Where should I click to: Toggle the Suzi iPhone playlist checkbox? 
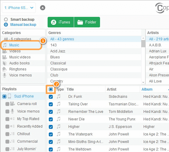point(4,96)
